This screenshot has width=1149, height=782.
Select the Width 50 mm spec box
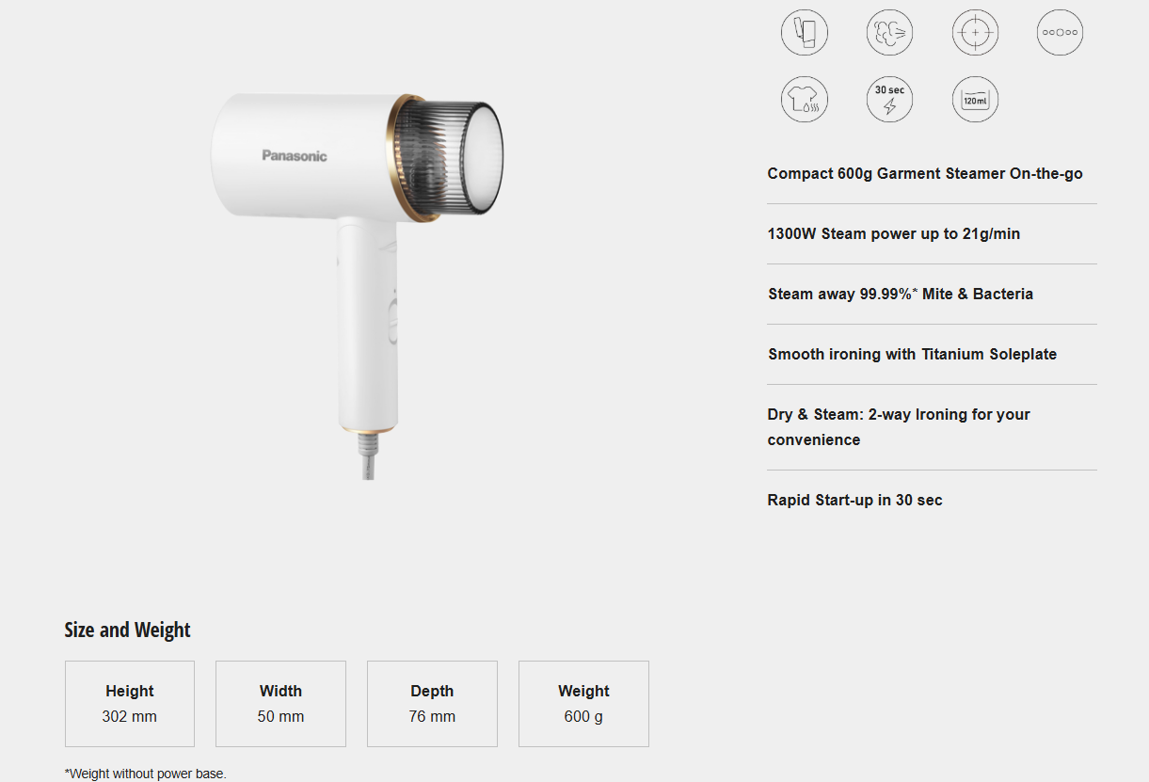(280, 704)
